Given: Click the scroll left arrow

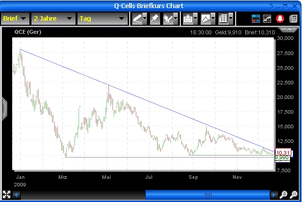Looking at the screenshot, I should point(16,195).
